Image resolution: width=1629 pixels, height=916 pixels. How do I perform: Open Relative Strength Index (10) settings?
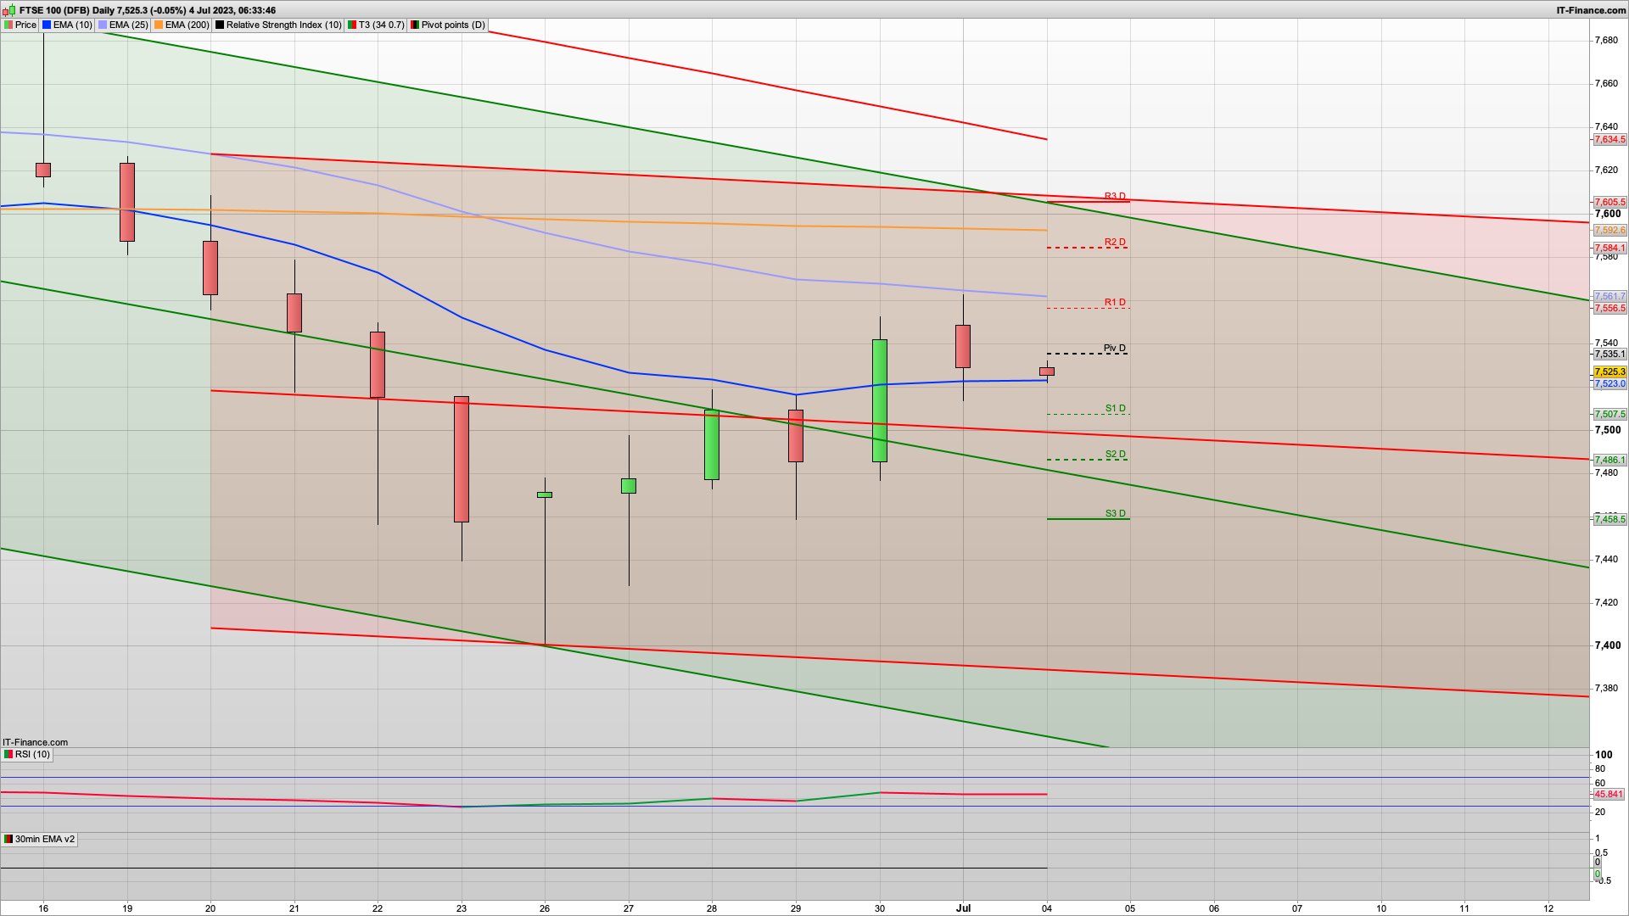[283, 25]
